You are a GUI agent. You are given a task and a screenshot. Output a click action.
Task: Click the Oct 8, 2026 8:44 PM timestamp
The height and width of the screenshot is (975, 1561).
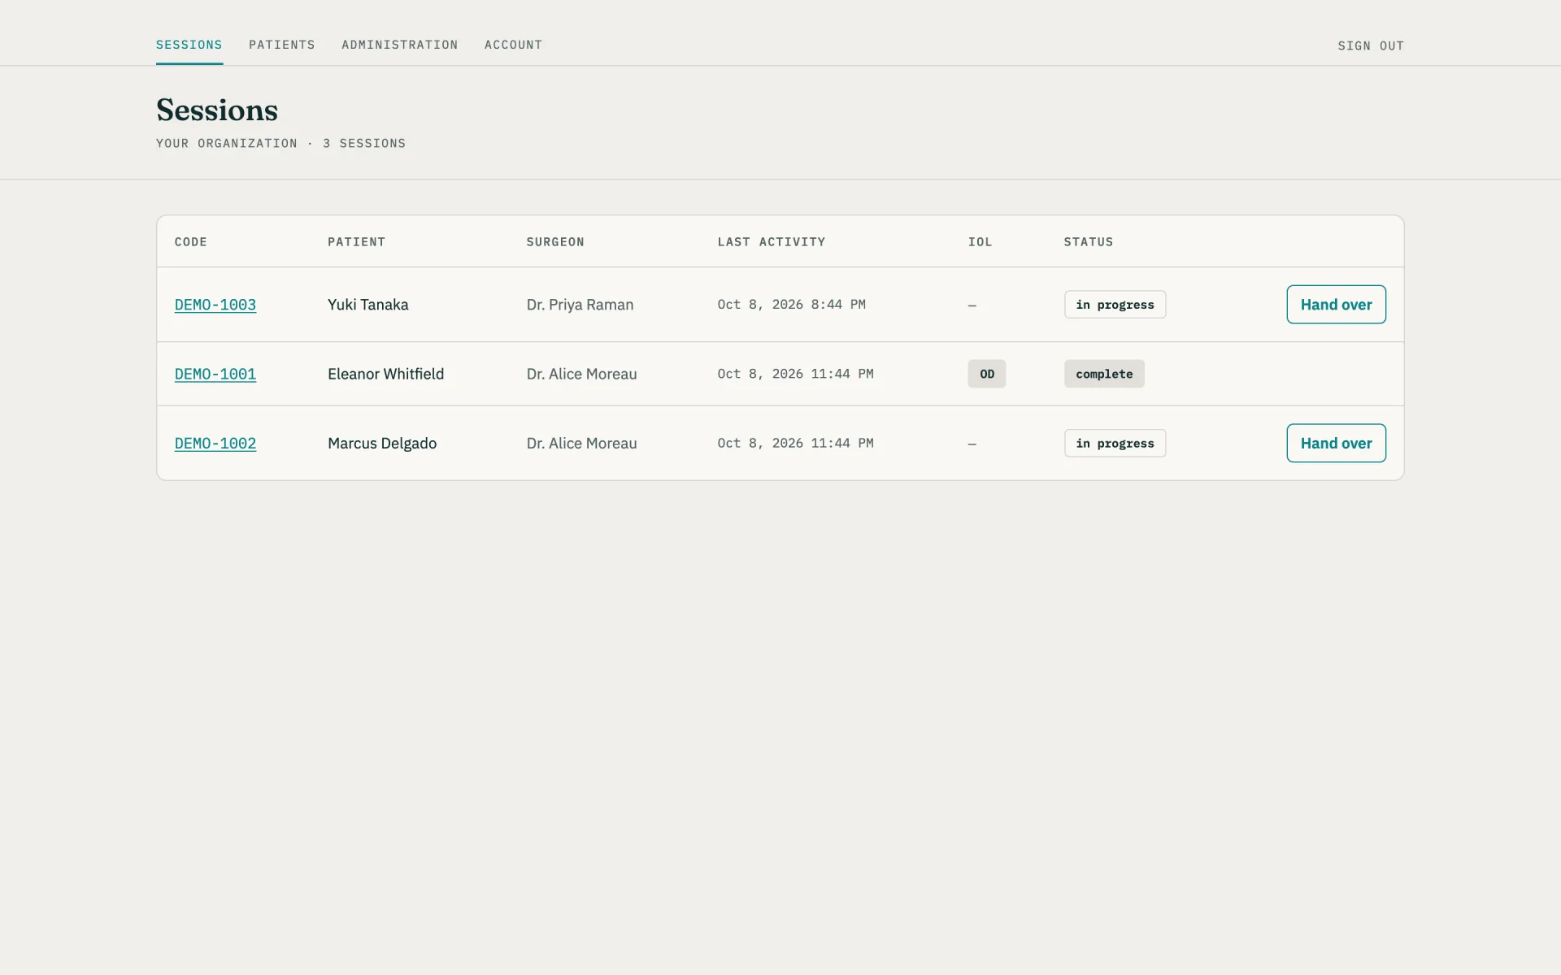point(791,305)
